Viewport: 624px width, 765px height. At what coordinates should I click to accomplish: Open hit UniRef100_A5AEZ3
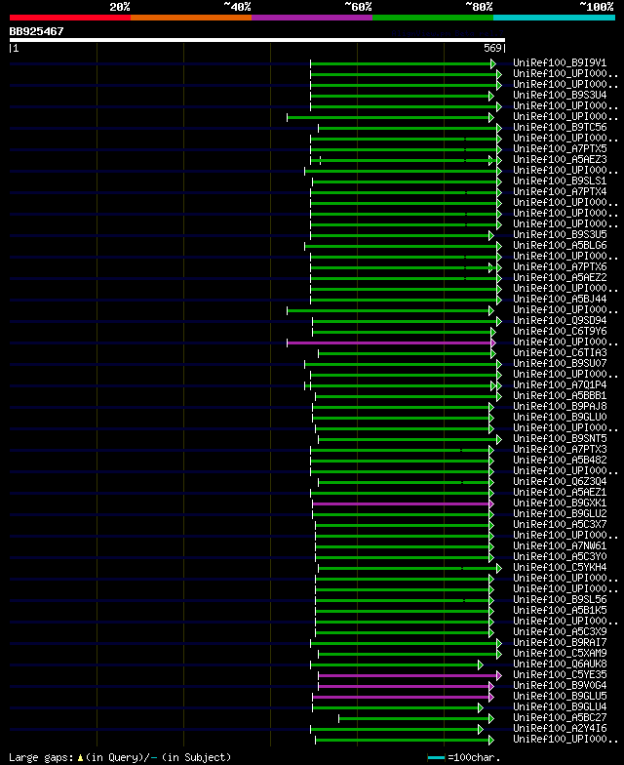point(560,160)
